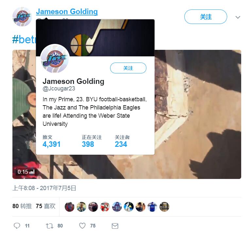Click the reply speech bubble icon
The width and height of the screenshot is (251, 235).
coord(17,226)
